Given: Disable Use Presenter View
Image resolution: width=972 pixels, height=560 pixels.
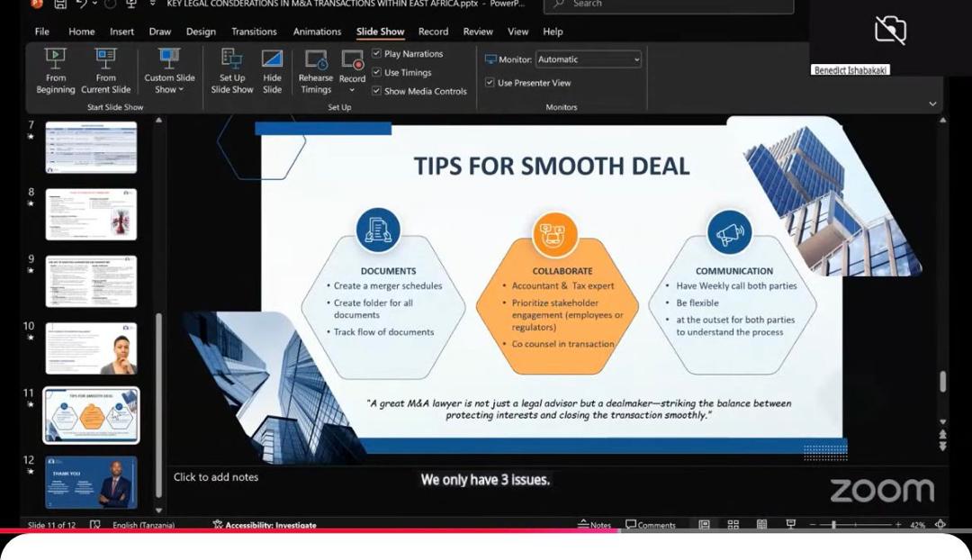Looking at the screenshot, I should pyautogui.click(x=490, y=83).
